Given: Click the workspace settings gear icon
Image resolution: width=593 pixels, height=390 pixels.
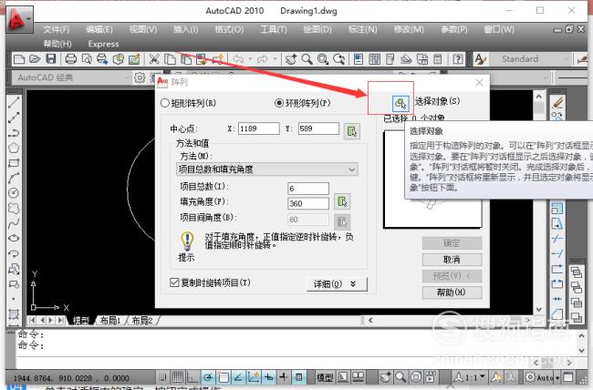Looking at the screenshot, I should coord(140,77).
